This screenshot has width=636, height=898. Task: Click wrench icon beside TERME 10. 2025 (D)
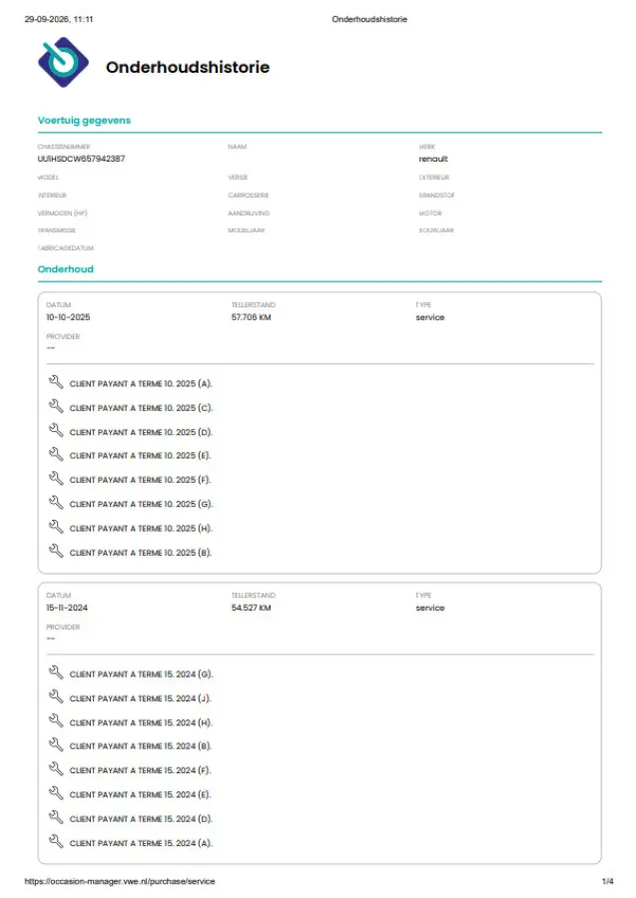56,430
